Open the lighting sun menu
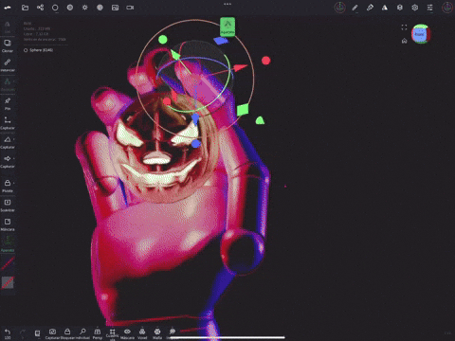This screenshot has height=341, width=455. tap(85, 8)
